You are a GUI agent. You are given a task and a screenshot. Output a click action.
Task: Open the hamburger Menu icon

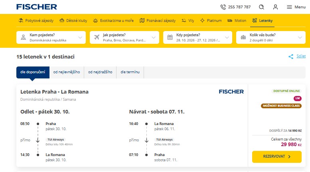click(x=289, y=7)
